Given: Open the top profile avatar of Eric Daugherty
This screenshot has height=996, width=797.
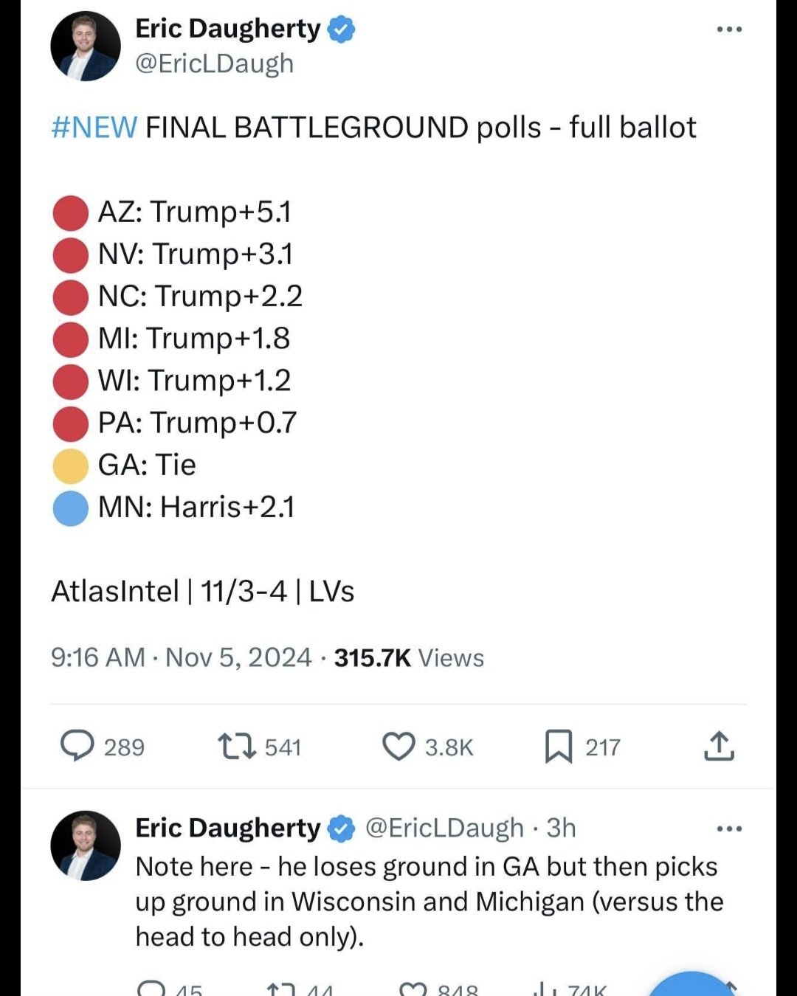Looking at the screenshot, I should pyautogui.click(x=86, y=46).
